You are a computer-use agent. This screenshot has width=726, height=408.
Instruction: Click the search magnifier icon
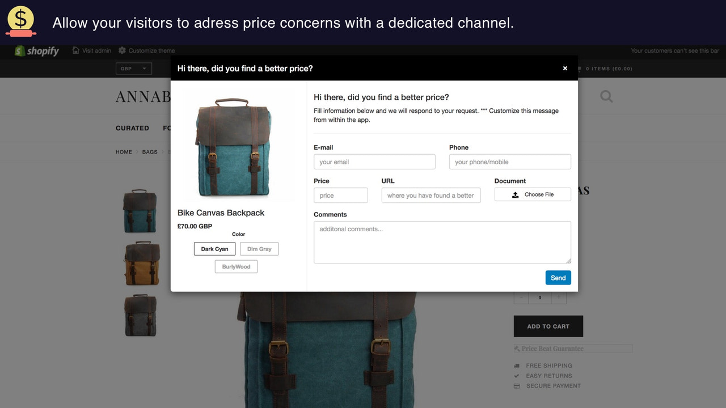(606, 96)
